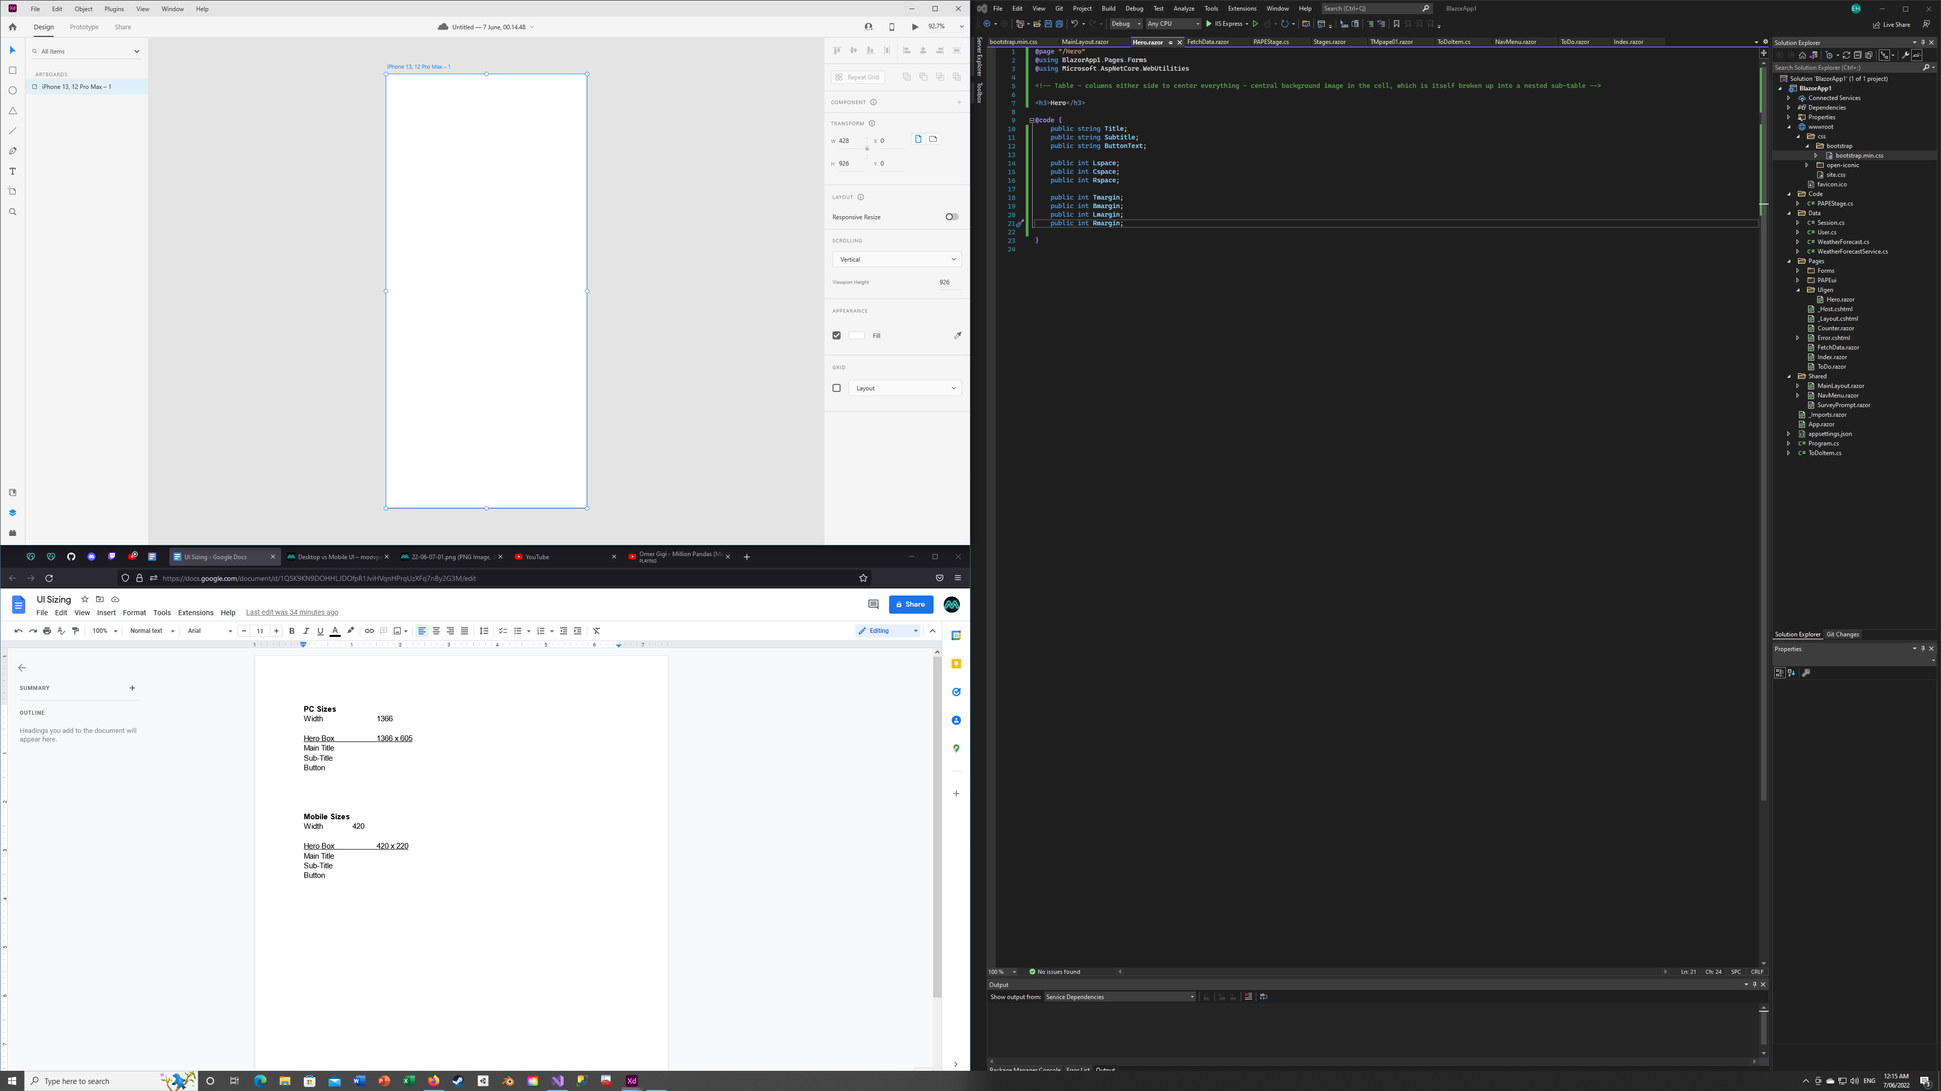Click the invite to document icon in XD

pyautogui.click(x=869, y=27)
